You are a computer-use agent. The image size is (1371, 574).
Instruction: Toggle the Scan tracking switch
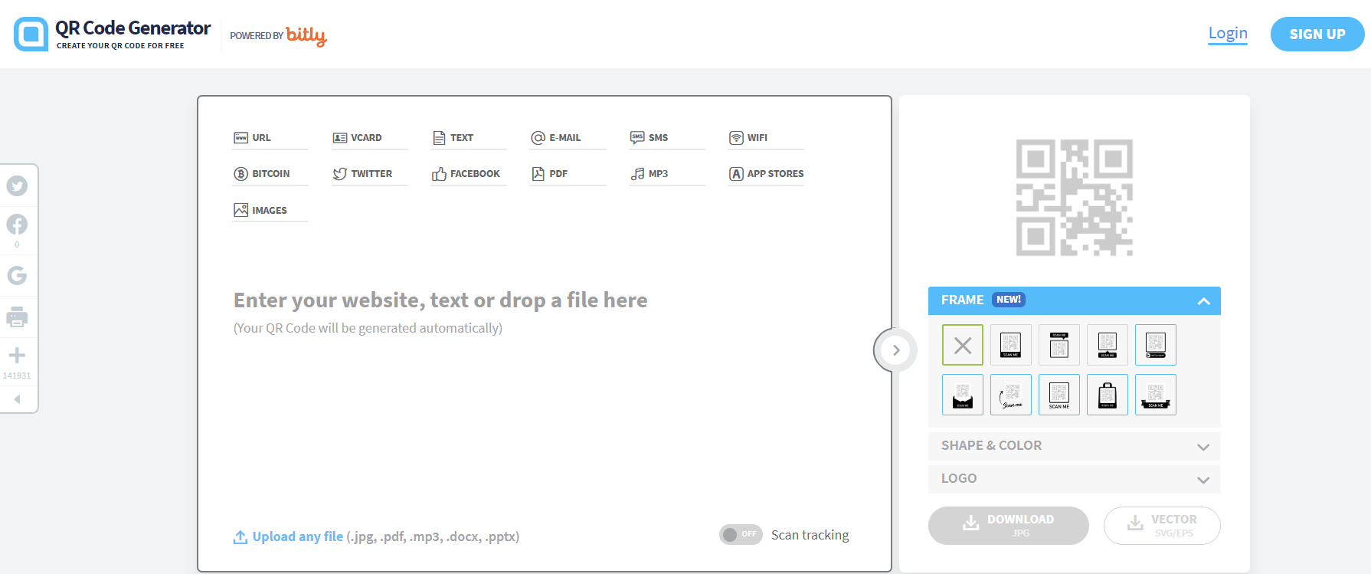pyautogui.click(x=741, y=534)
